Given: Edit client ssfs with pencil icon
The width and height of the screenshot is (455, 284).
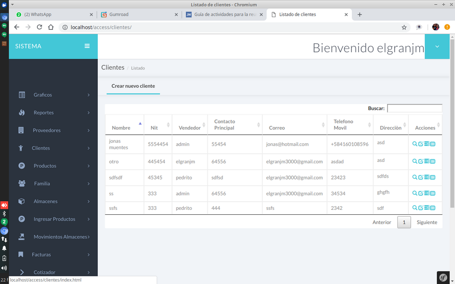Looking at the screenshot, I should [421, 208].
